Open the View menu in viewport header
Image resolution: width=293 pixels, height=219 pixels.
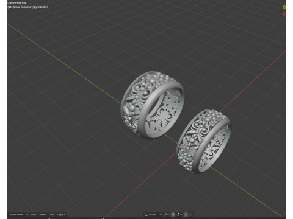coord(33,214)
